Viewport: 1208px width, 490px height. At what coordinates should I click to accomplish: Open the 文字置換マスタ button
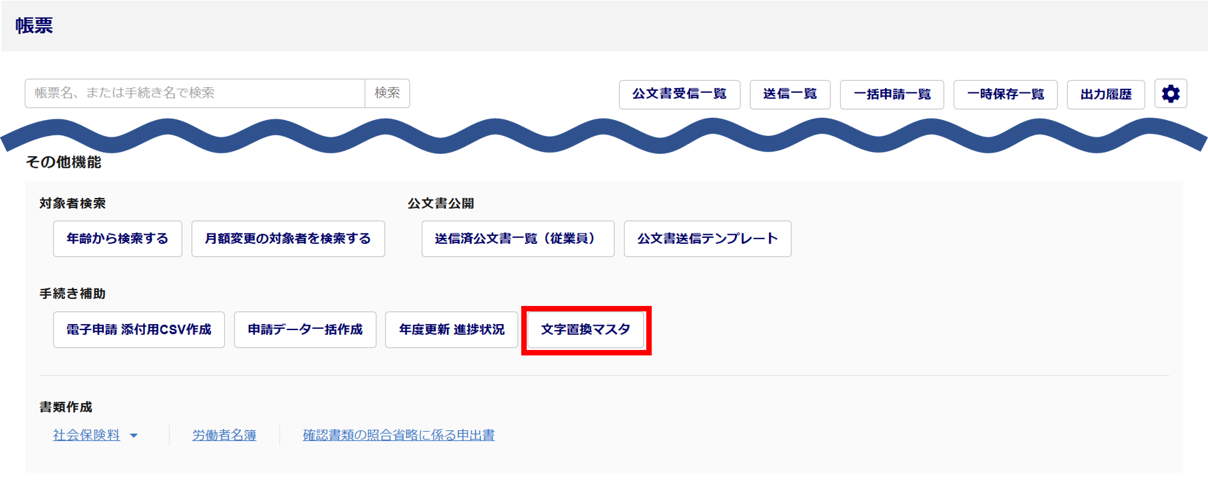(x=585, y=329)
